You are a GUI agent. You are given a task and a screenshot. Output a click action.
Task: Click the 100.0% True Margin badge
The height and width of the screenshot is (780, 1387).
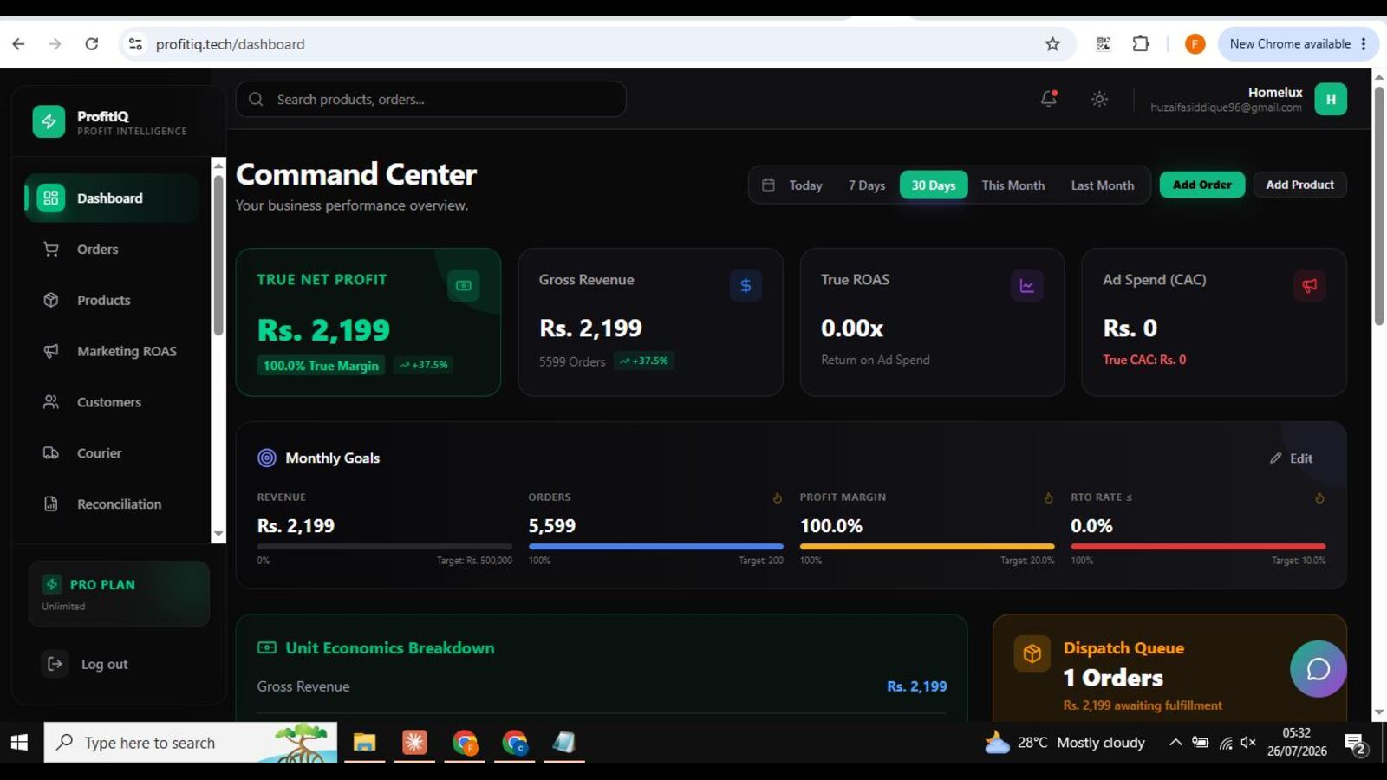[321, 366]
